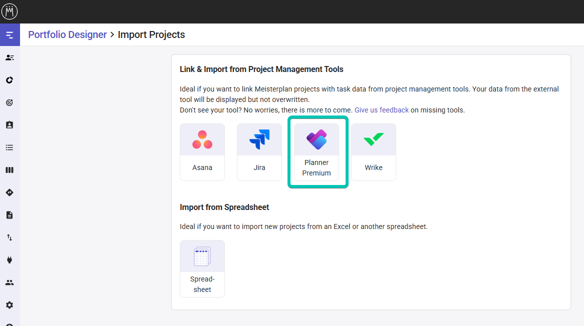
Task: Select the Jira import tile
Action: pyautogui.click(x=259, y=151)
